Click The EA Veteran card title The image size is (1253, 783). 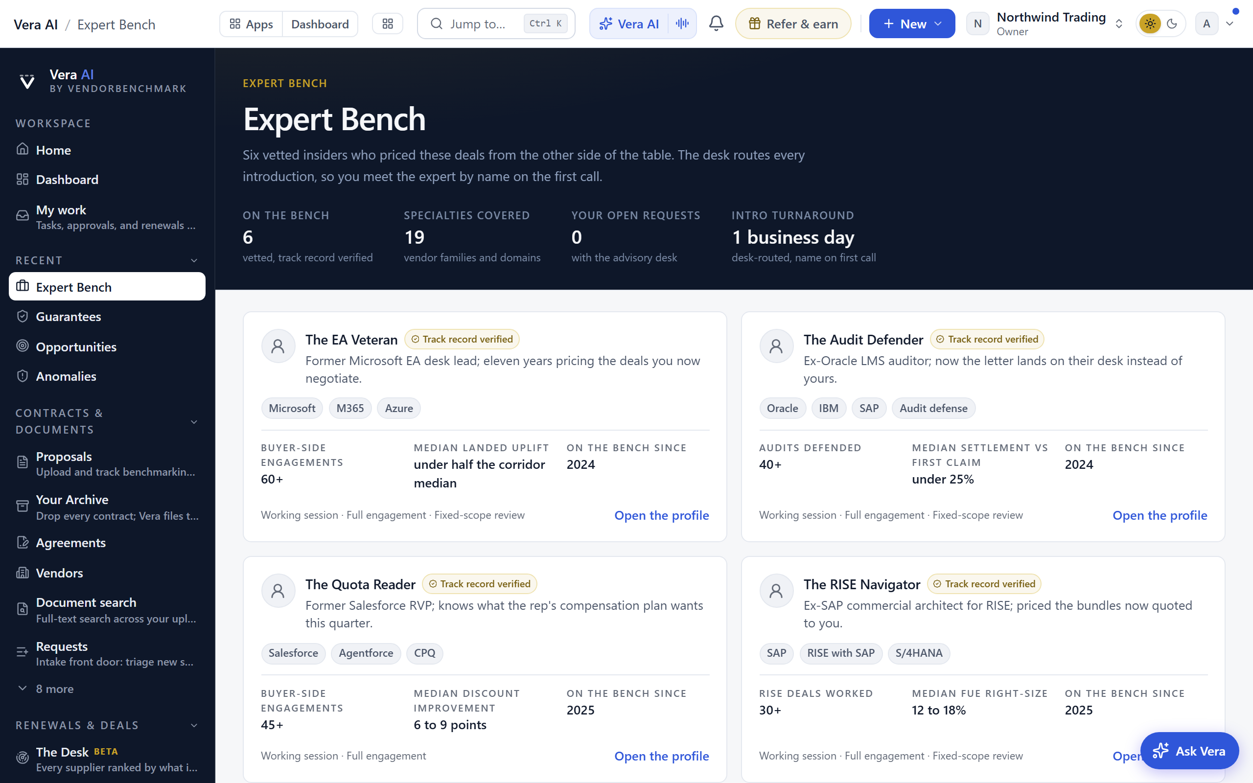click(x=351, y=340)
